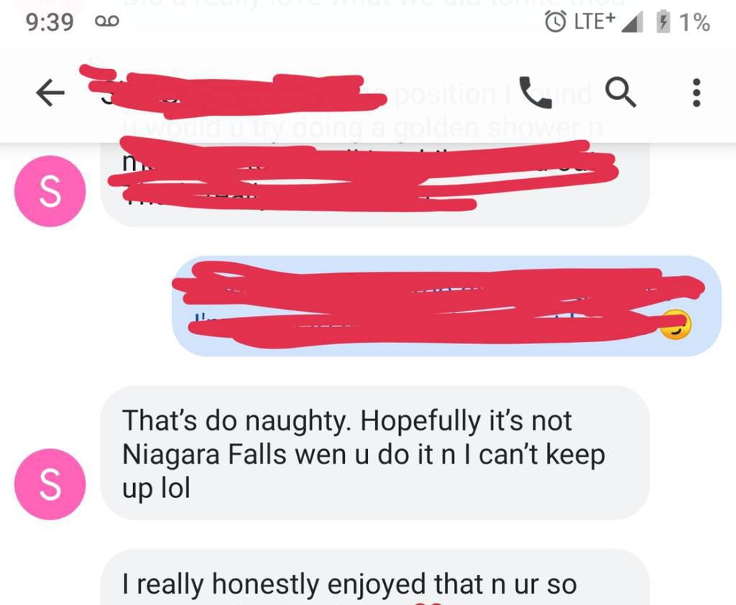Tap the 9:39 clock in status bar
Viewport: 736px width, 605px height.
(50, 22)
